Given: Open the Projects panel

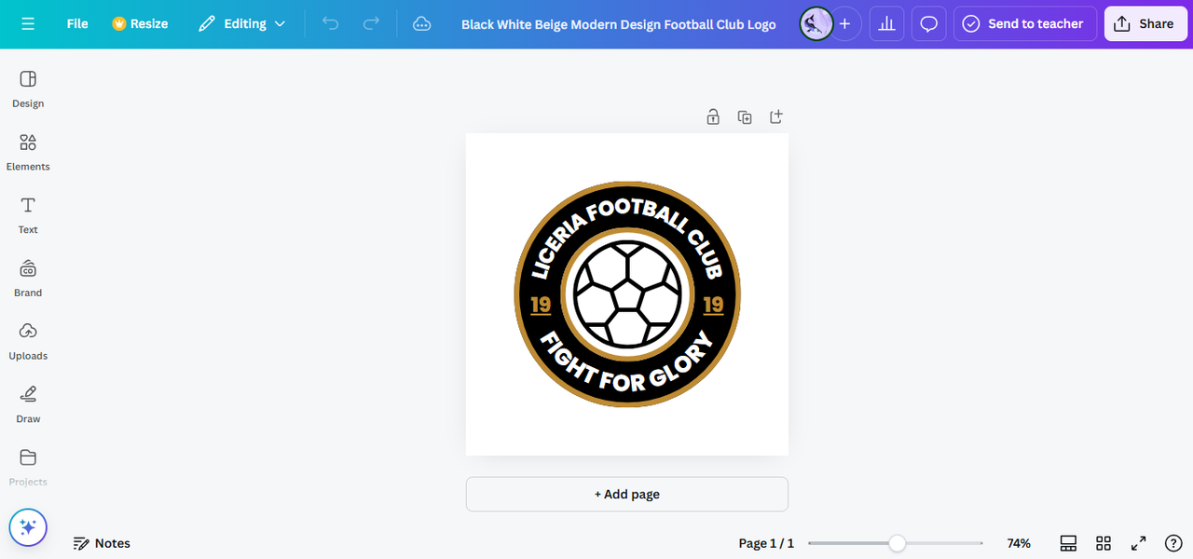Looking at the screenshot, I should pos(28,468).
